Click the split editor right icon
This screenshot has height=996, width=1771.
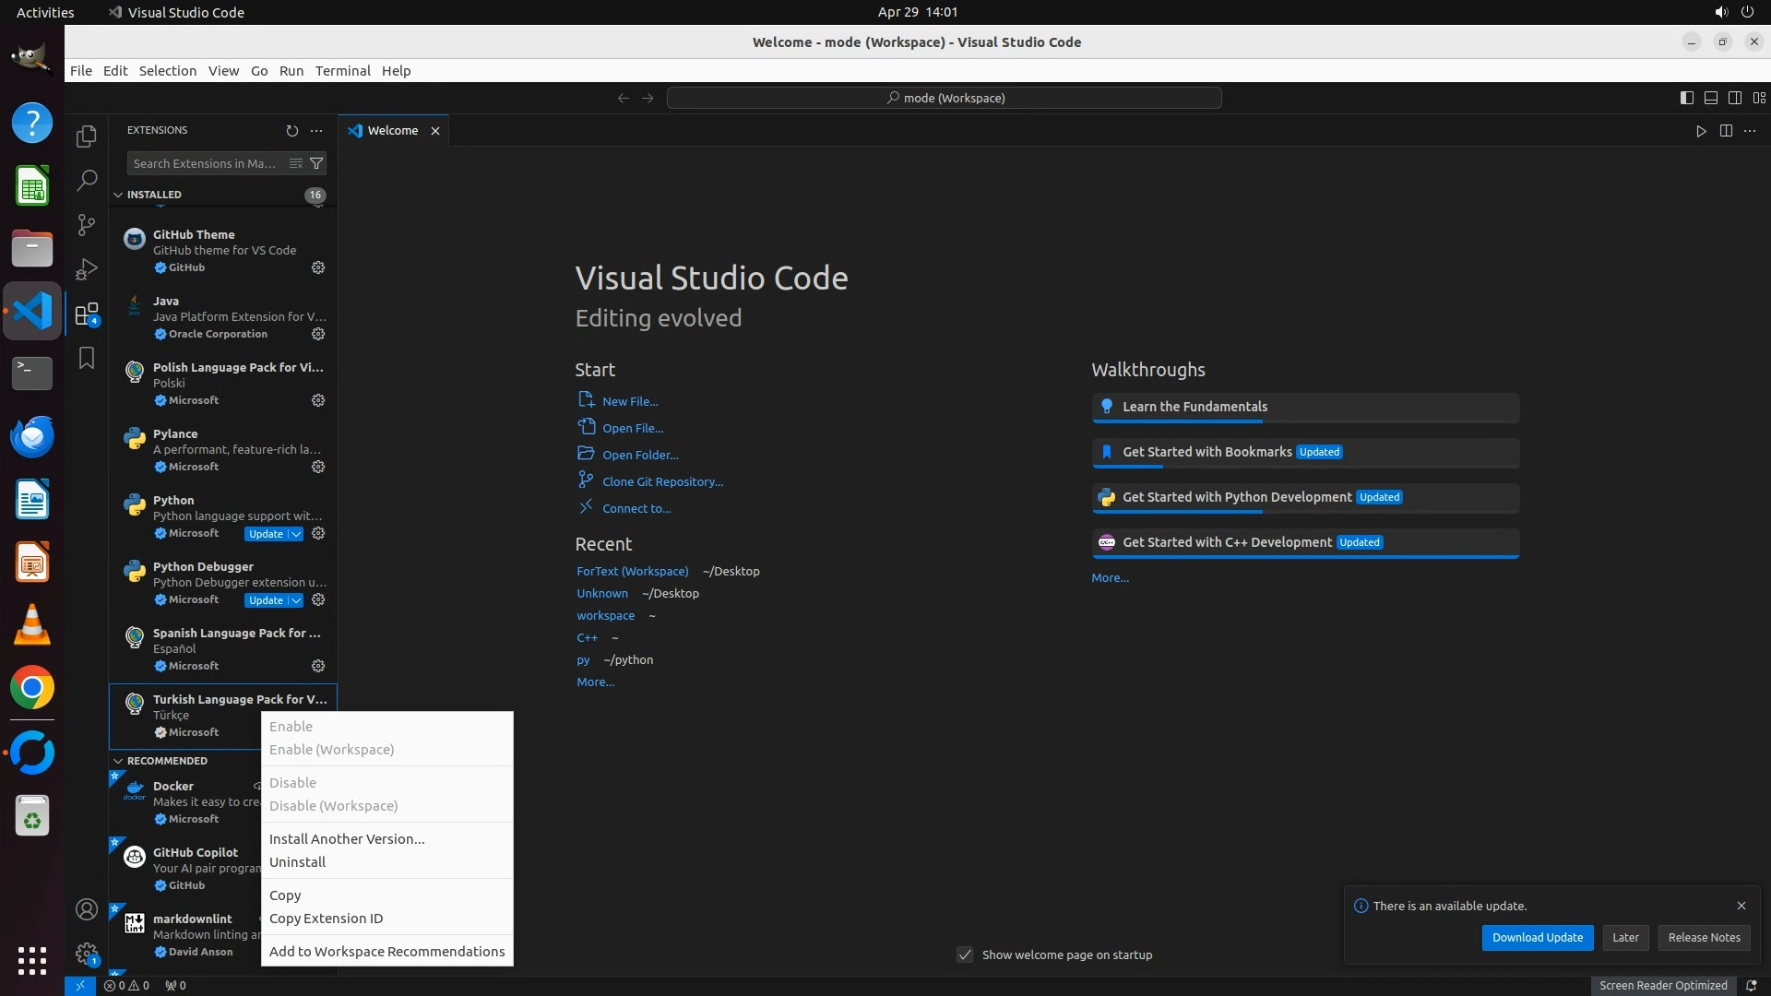tap(1726, 131)
